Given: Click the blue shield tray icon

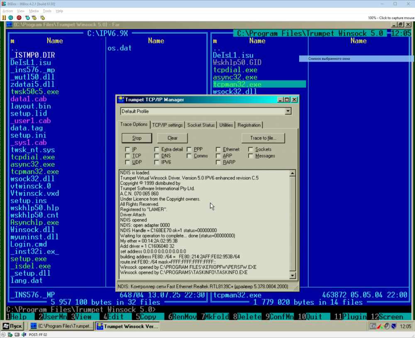Looking at the screenshot, I should tap(393, 326).
